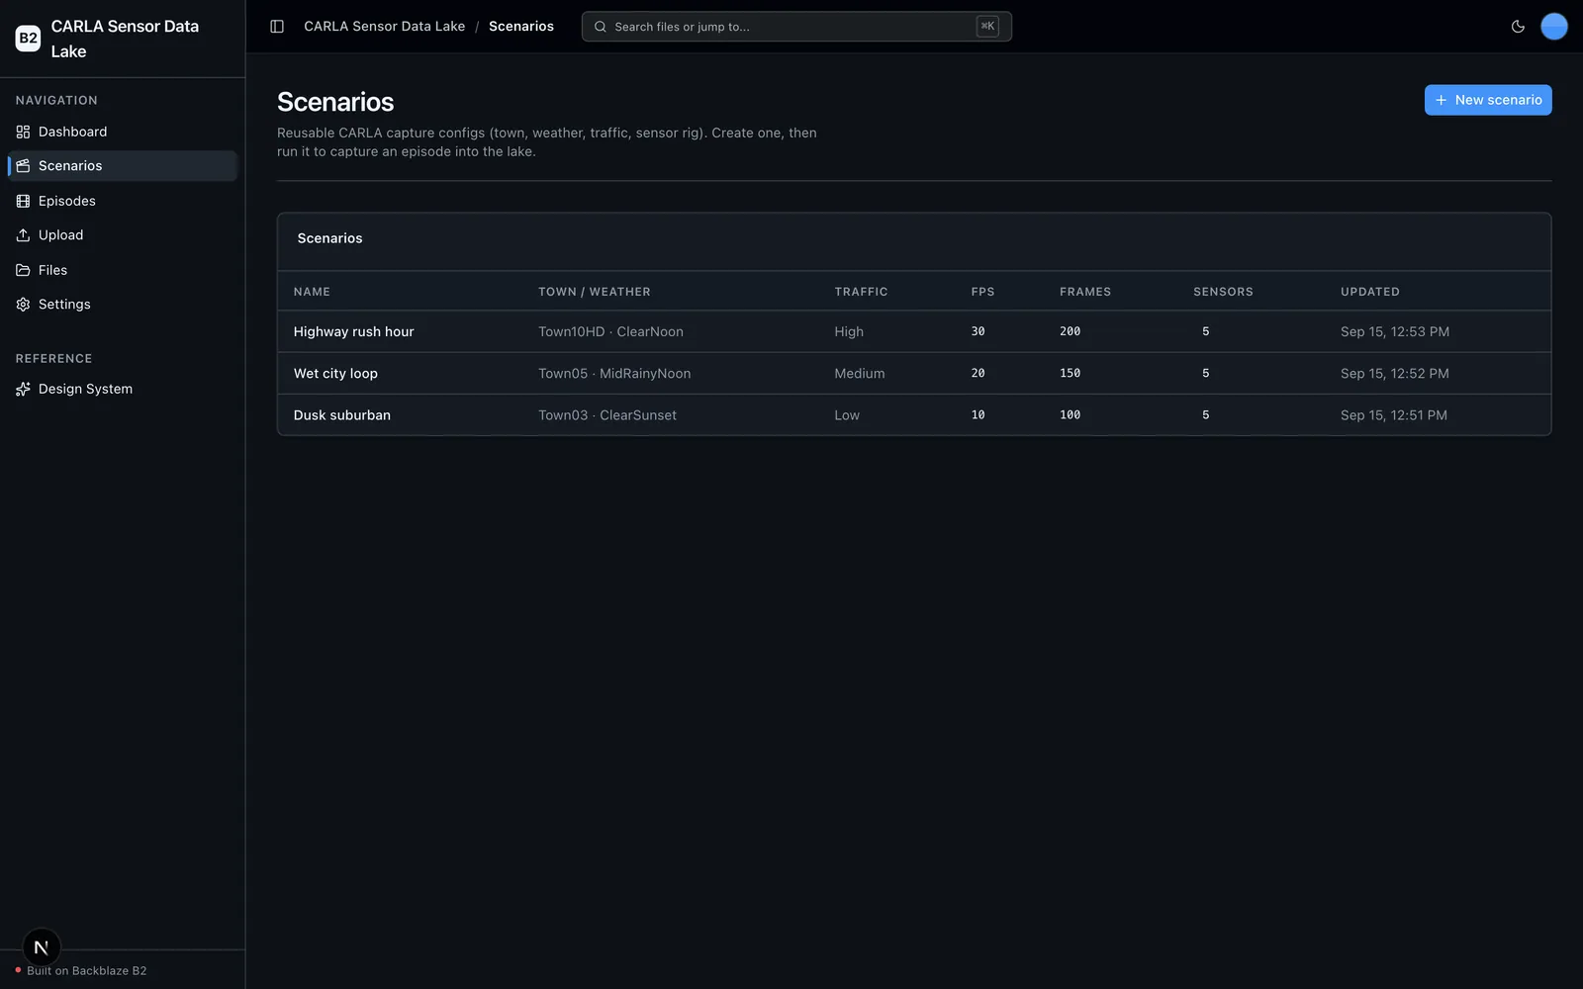The image size is (1583, 989).
Task: Open Dashboard in the navigation
Action: 123,132
